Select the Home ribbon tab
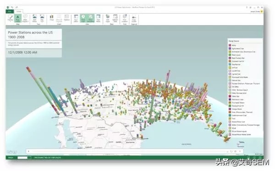 click(x=19, y=11)
